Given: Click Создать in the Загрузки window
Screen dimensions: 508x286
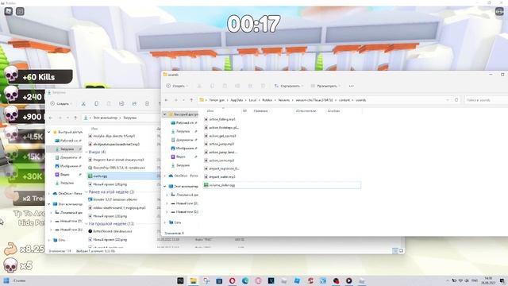Looking at the screenshot, I should (60, 104).
